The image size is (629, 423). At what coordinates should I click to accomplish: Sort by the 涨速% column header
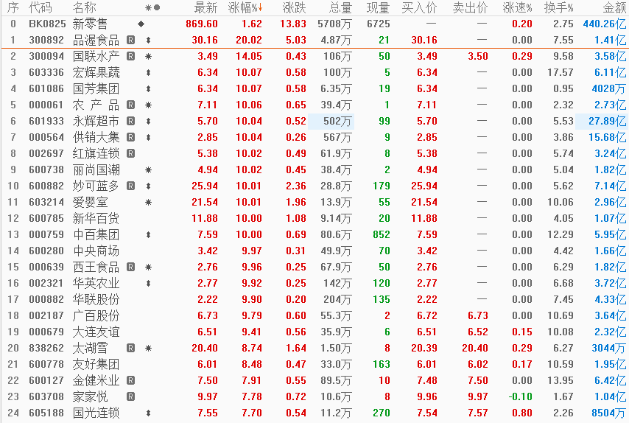pos(518,7)
